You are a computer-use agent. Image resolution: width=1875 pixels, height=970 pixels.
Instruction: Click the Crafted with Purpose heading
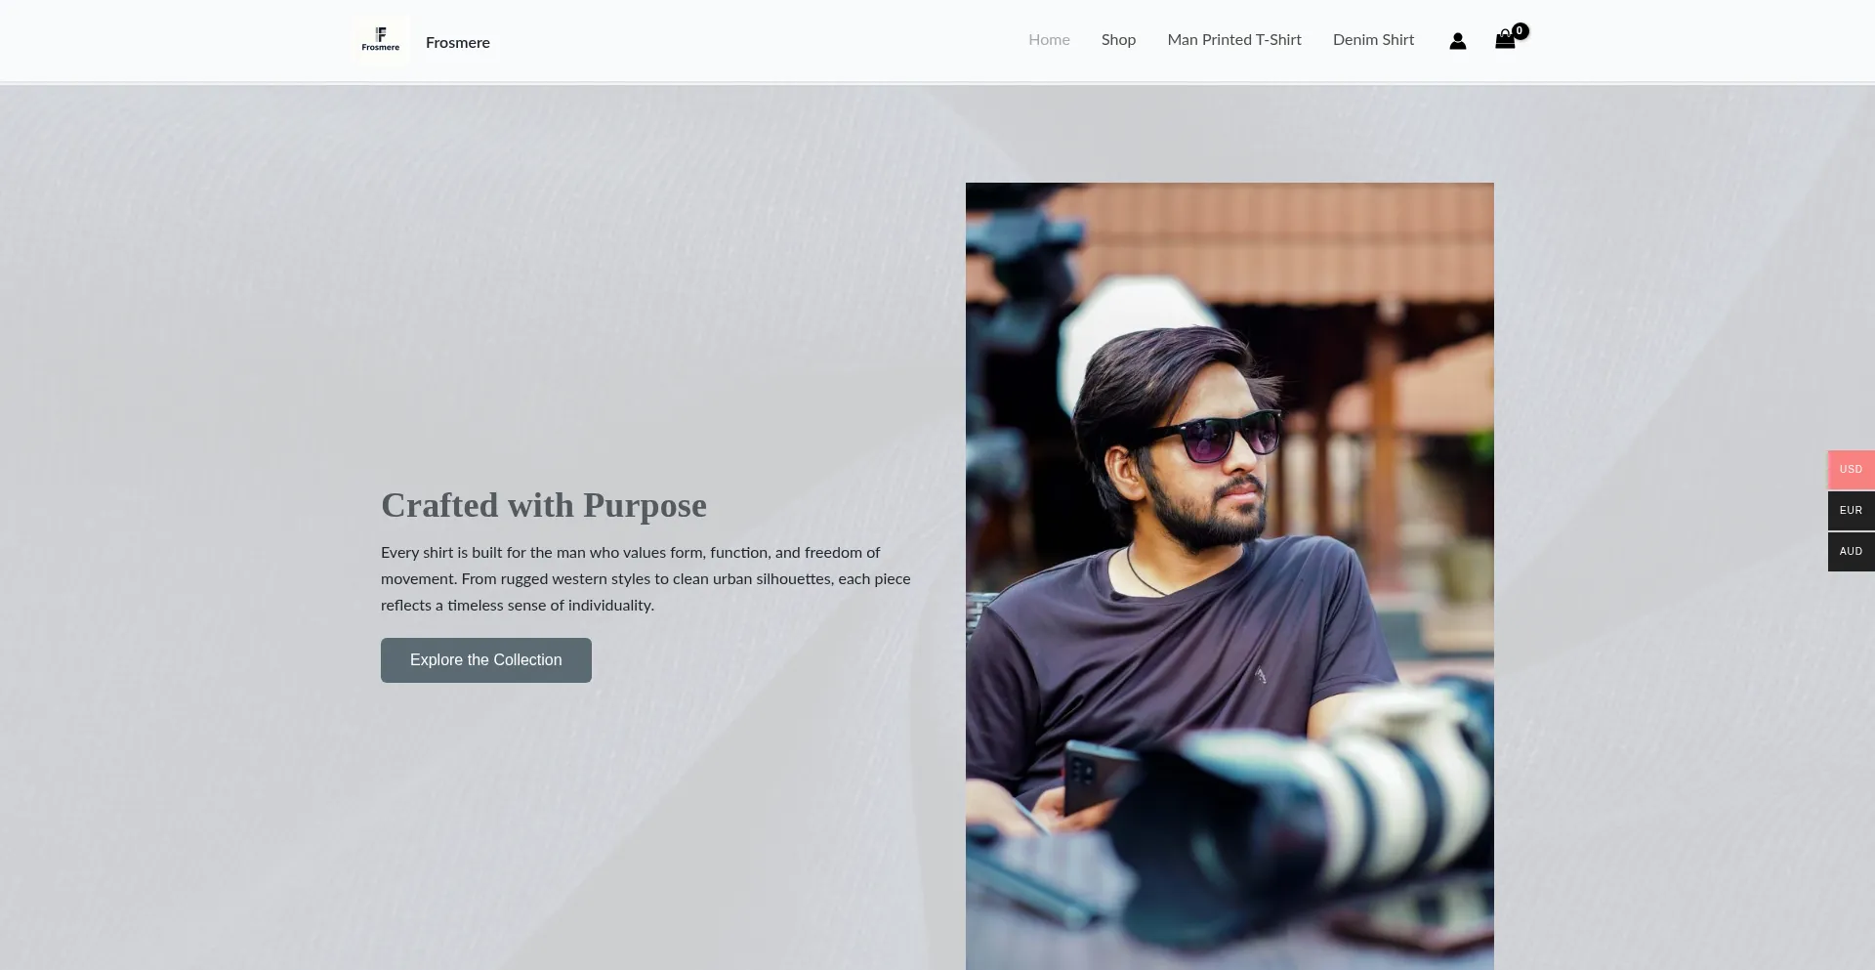coord(544,505)
